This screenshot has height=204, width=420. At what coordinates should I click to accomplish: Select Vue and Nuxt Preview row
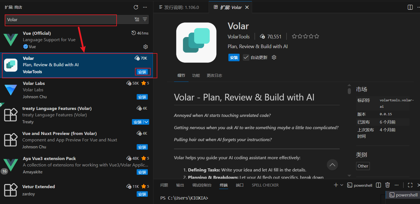tap(76, 140)
